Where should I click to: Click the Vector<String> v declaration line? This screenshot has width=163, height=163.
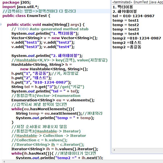(54, 38)
